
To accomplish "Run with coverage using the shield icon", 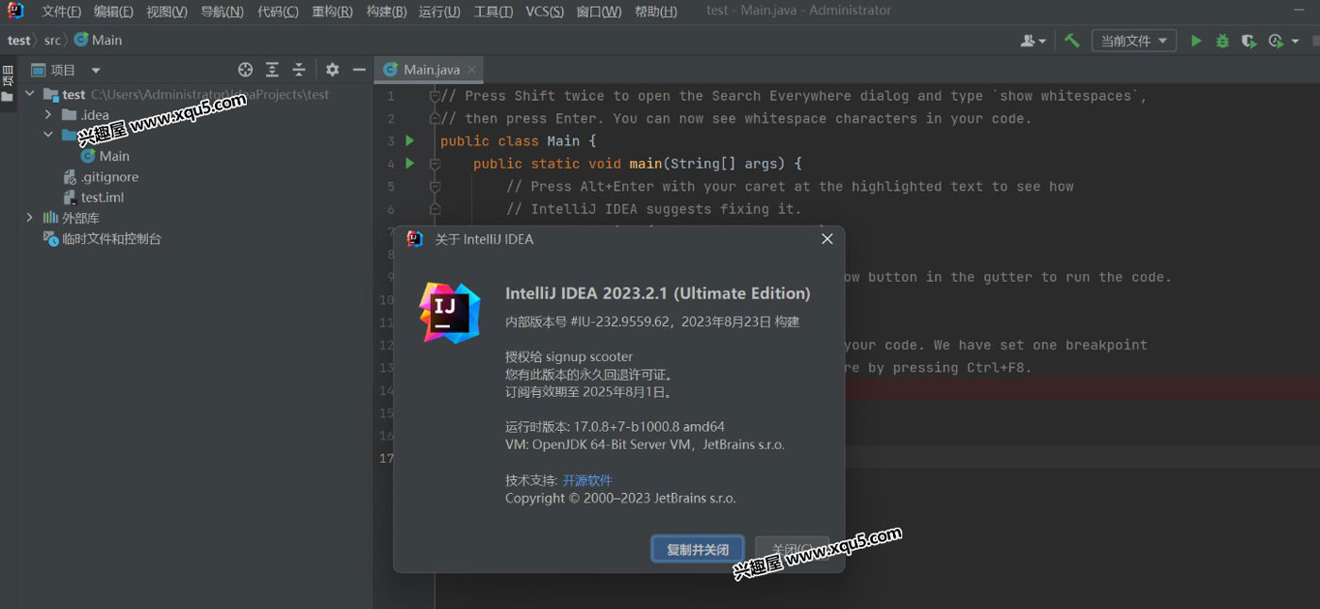I will pos(1248,41).
